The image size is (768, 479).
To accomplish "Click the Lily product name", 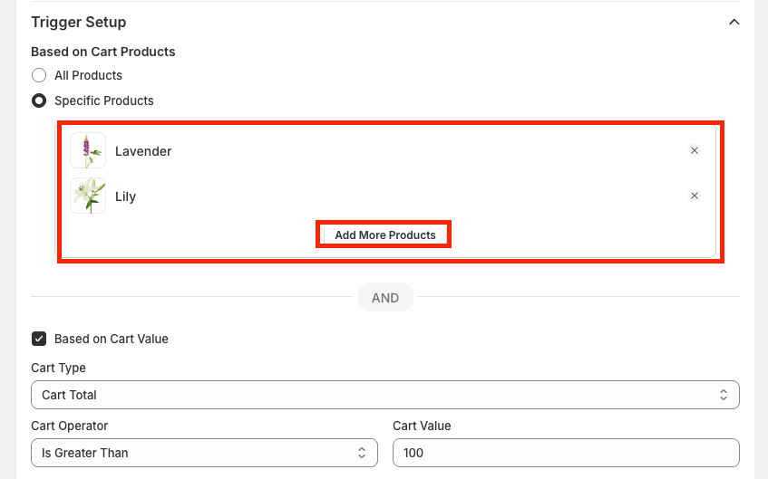I will pos(125,196).
